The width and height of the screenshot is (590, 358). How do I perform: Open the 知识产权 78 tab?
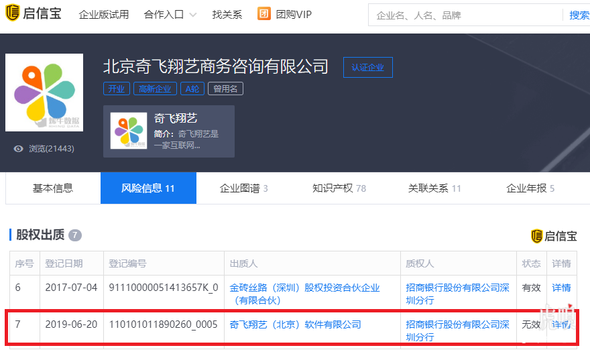coord(339,188)
